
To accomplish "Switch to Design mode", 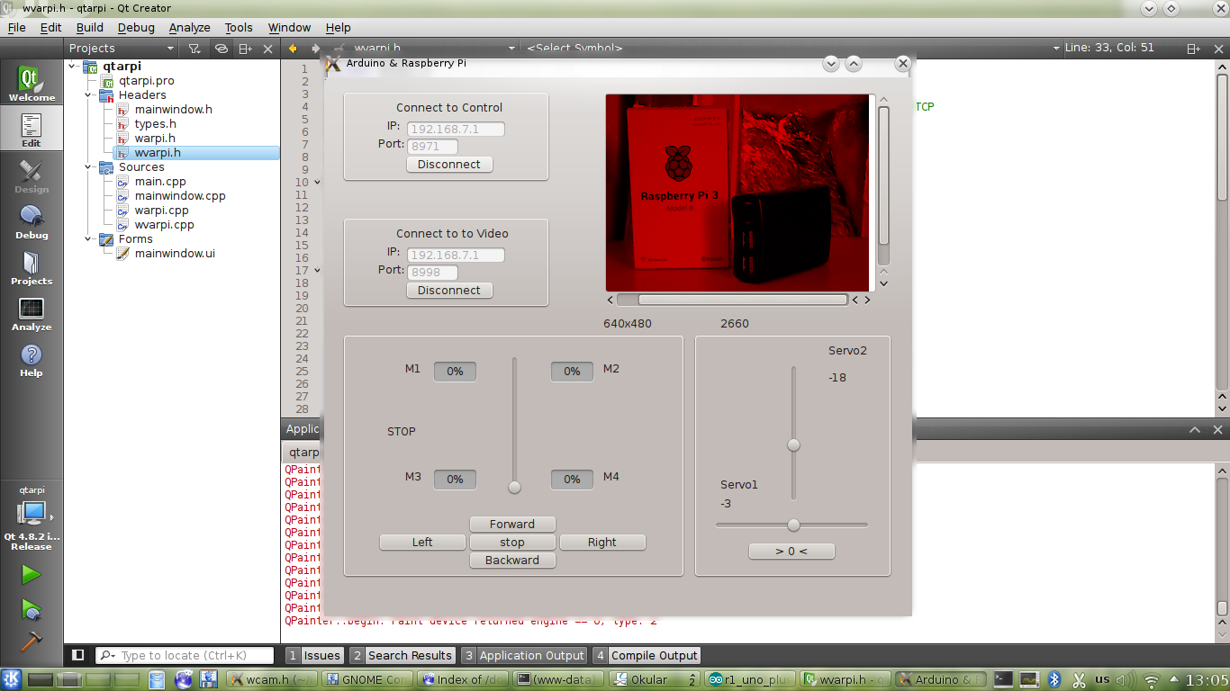I will pos(32,175).
